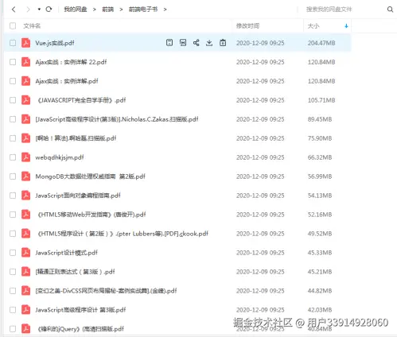Click the PDF icon of MongoDB file

[25, 176]
